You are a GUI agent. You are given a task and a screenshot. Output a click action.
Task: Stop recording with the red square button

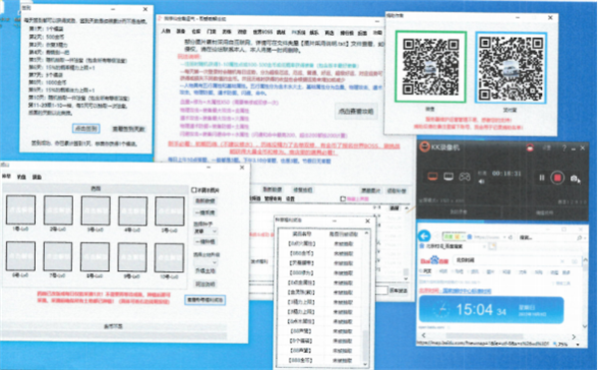point(557,178)
